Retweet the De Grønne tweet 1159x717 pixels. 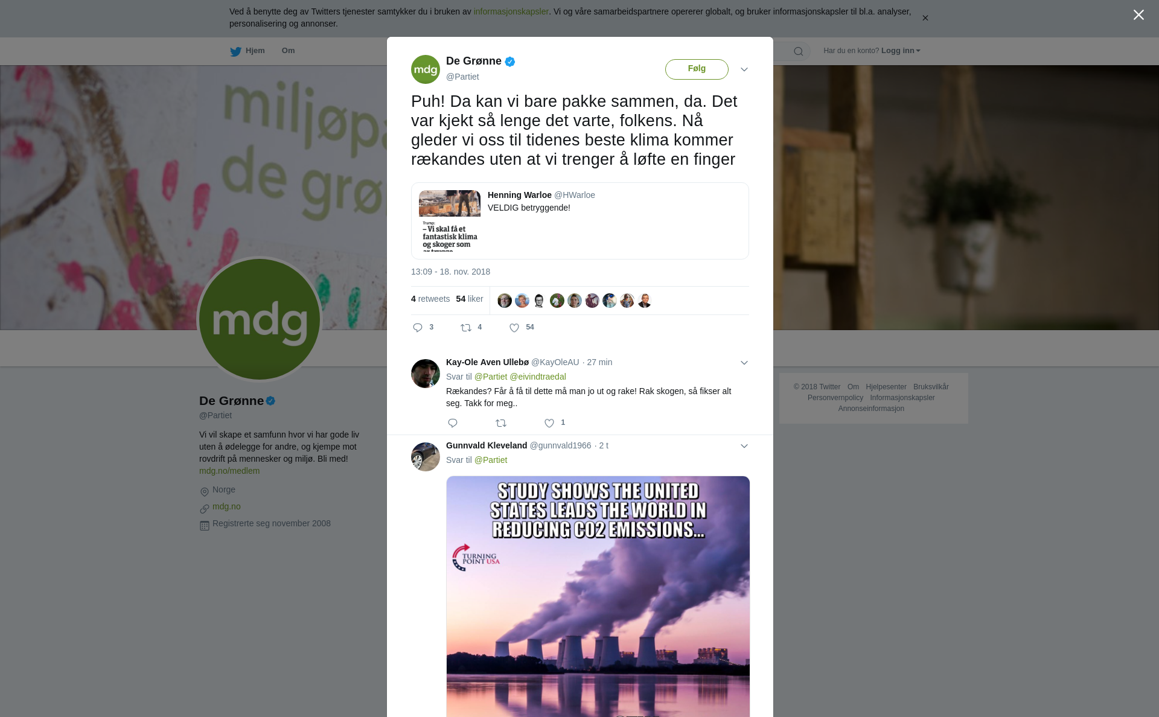coord(466,328)
